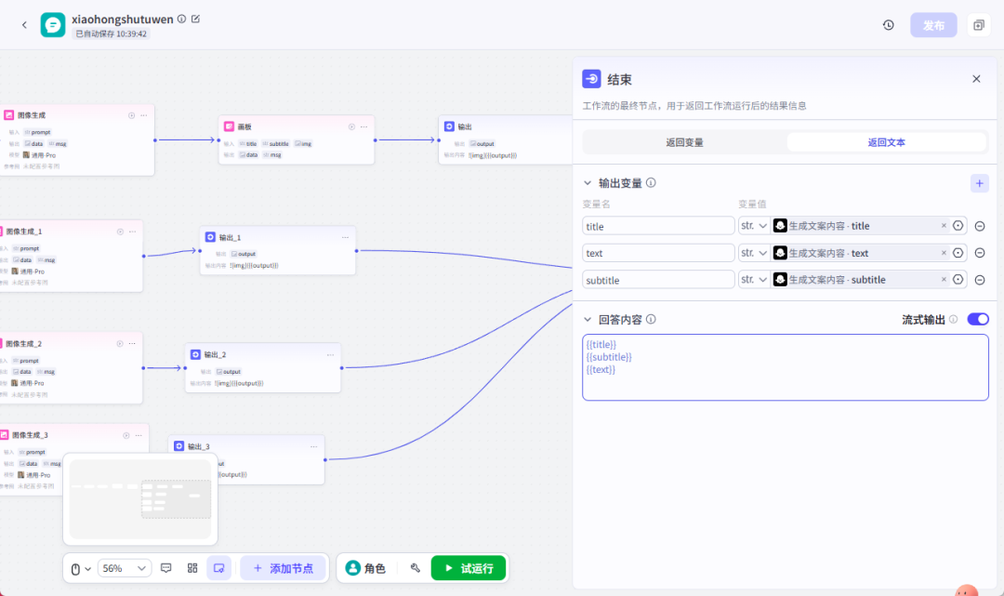The height and width of the screenshot is (596, 1004).
Task: Open more options on 图像生成 node
Action: pos(143,116)
